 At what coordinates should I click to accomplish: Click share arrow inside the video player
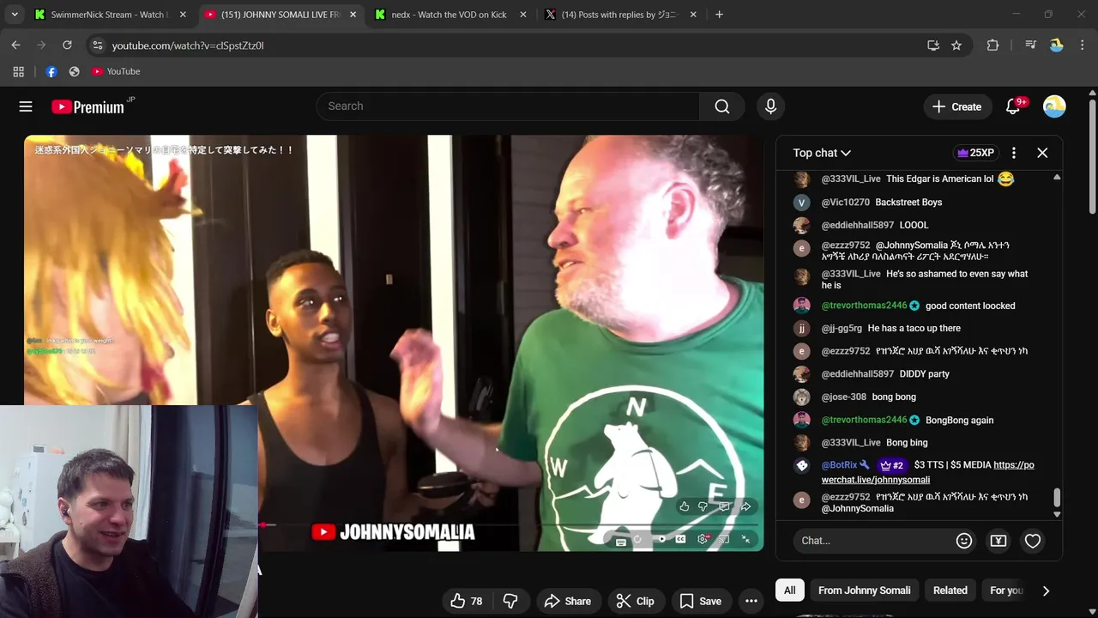745,506
